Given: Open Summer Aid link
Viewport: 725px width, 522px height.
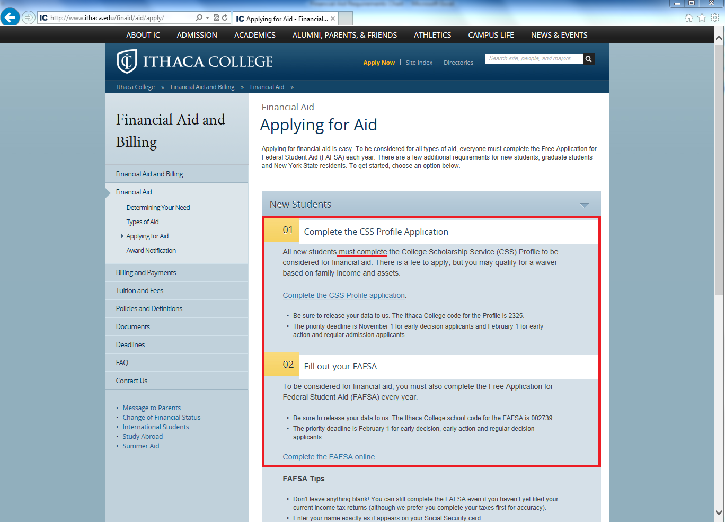Looking at the screenshot, I should coord(141,446).
